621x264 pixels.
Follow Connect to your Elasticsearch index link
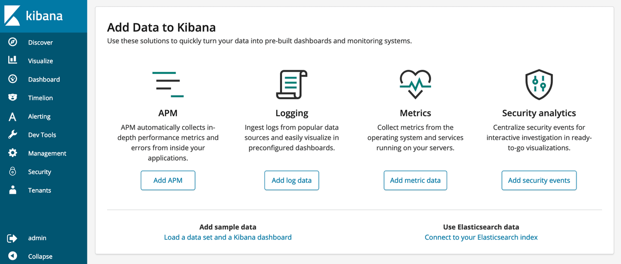(481, 237)
